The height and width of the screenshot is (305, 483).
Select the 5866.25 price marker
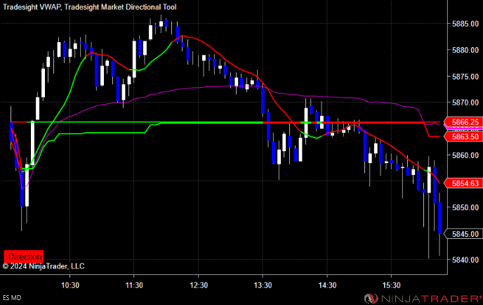(463, 122)
